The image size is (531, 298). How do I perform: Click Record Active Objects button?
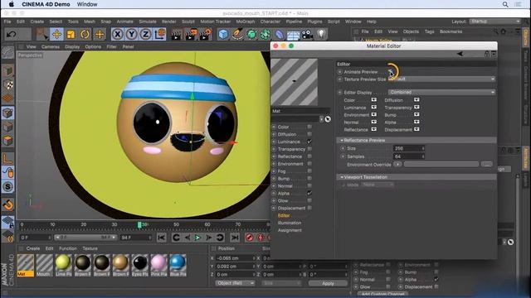coord(249,238)
